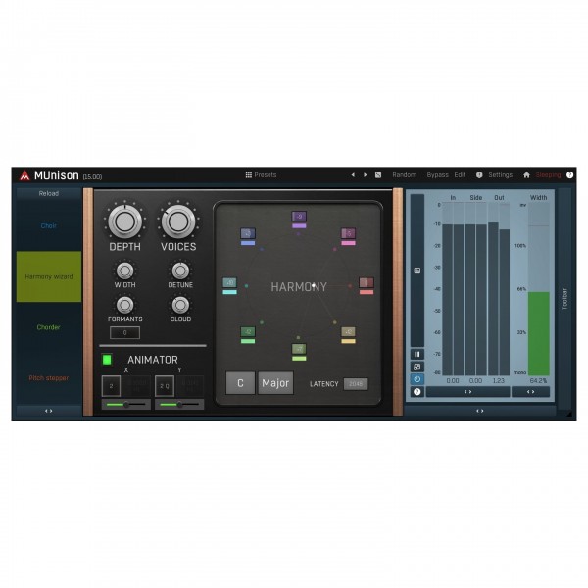Switch to the Choir device
The height and width of the screenshot is (588, 588).
click(x=49, y=225)
